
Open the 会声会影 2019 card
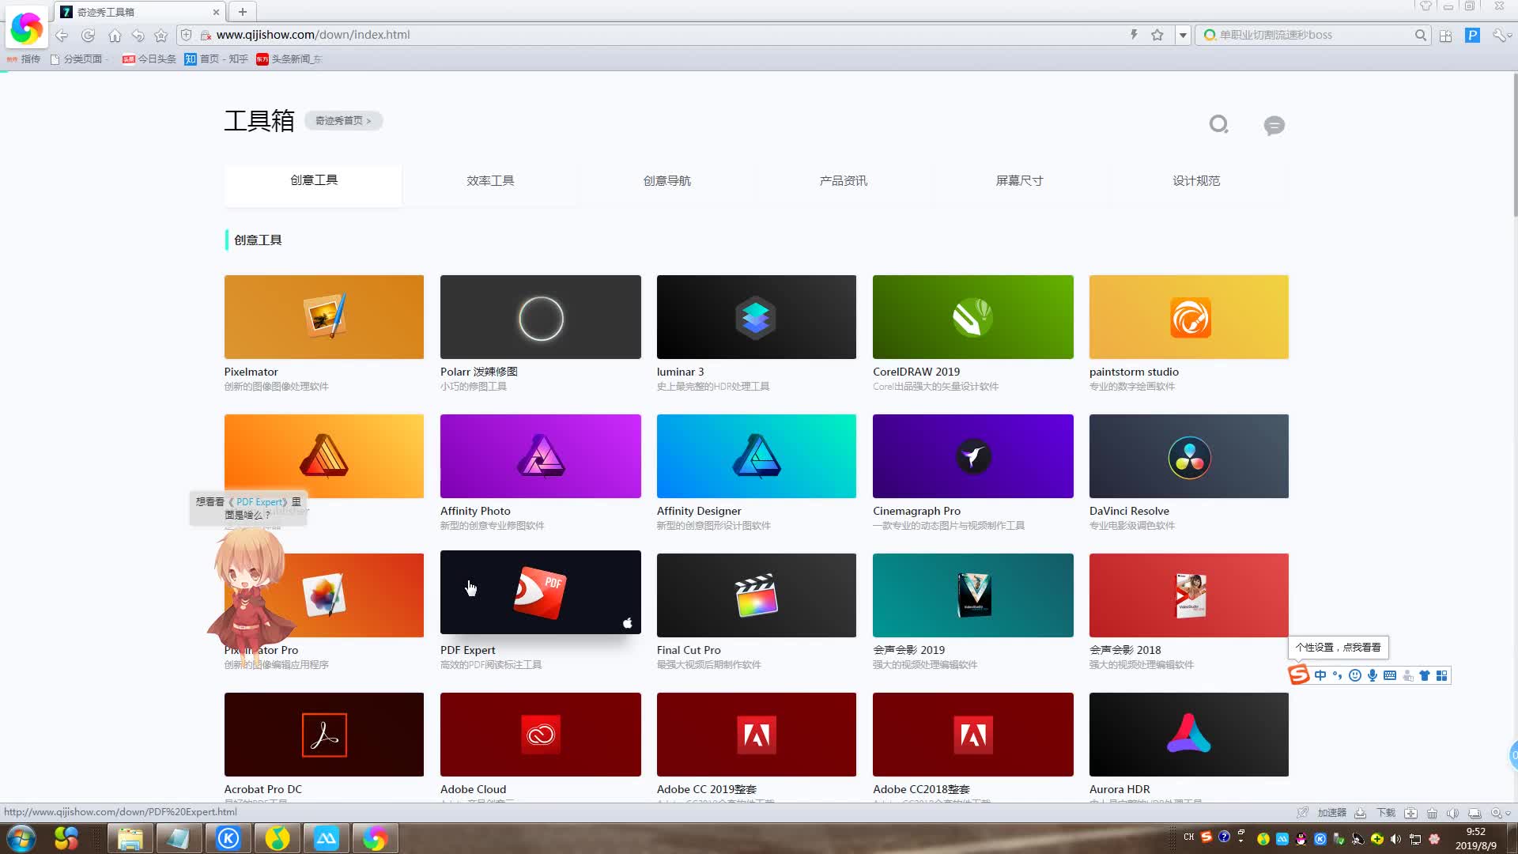coord(972,595)
